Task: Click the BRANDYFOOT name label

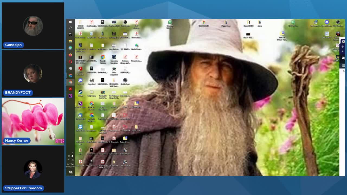Action: (x=18, y=92)
